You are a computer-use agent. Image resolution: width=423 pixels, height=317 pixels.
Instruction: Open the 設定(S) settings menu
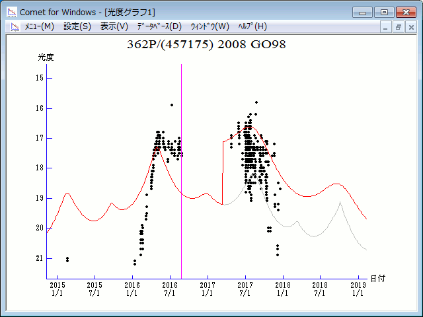77,26
